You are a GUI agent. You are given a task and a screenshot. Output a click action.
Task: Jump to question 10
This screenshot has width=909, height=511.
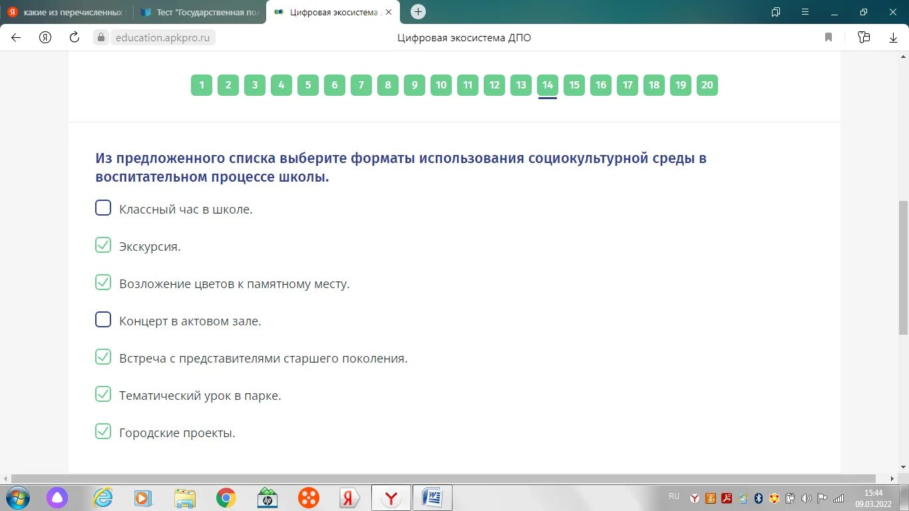(x=441, y=85)
